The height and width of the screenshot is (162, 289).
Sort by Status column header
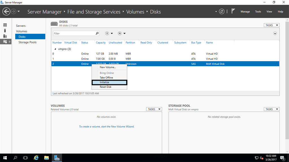click(x=85, y=43)
